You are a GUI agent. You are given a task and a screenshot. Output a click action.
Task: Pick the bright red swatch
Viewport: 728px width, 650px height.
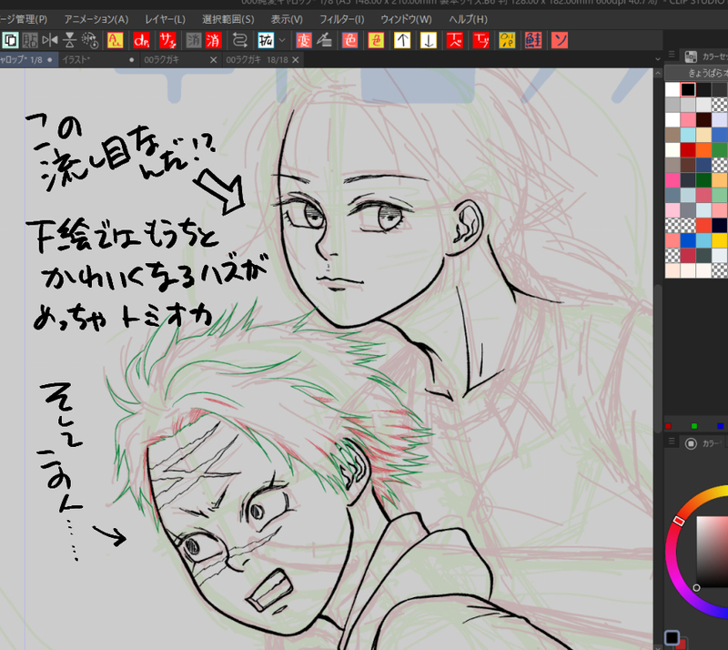(x=688, y=150)
